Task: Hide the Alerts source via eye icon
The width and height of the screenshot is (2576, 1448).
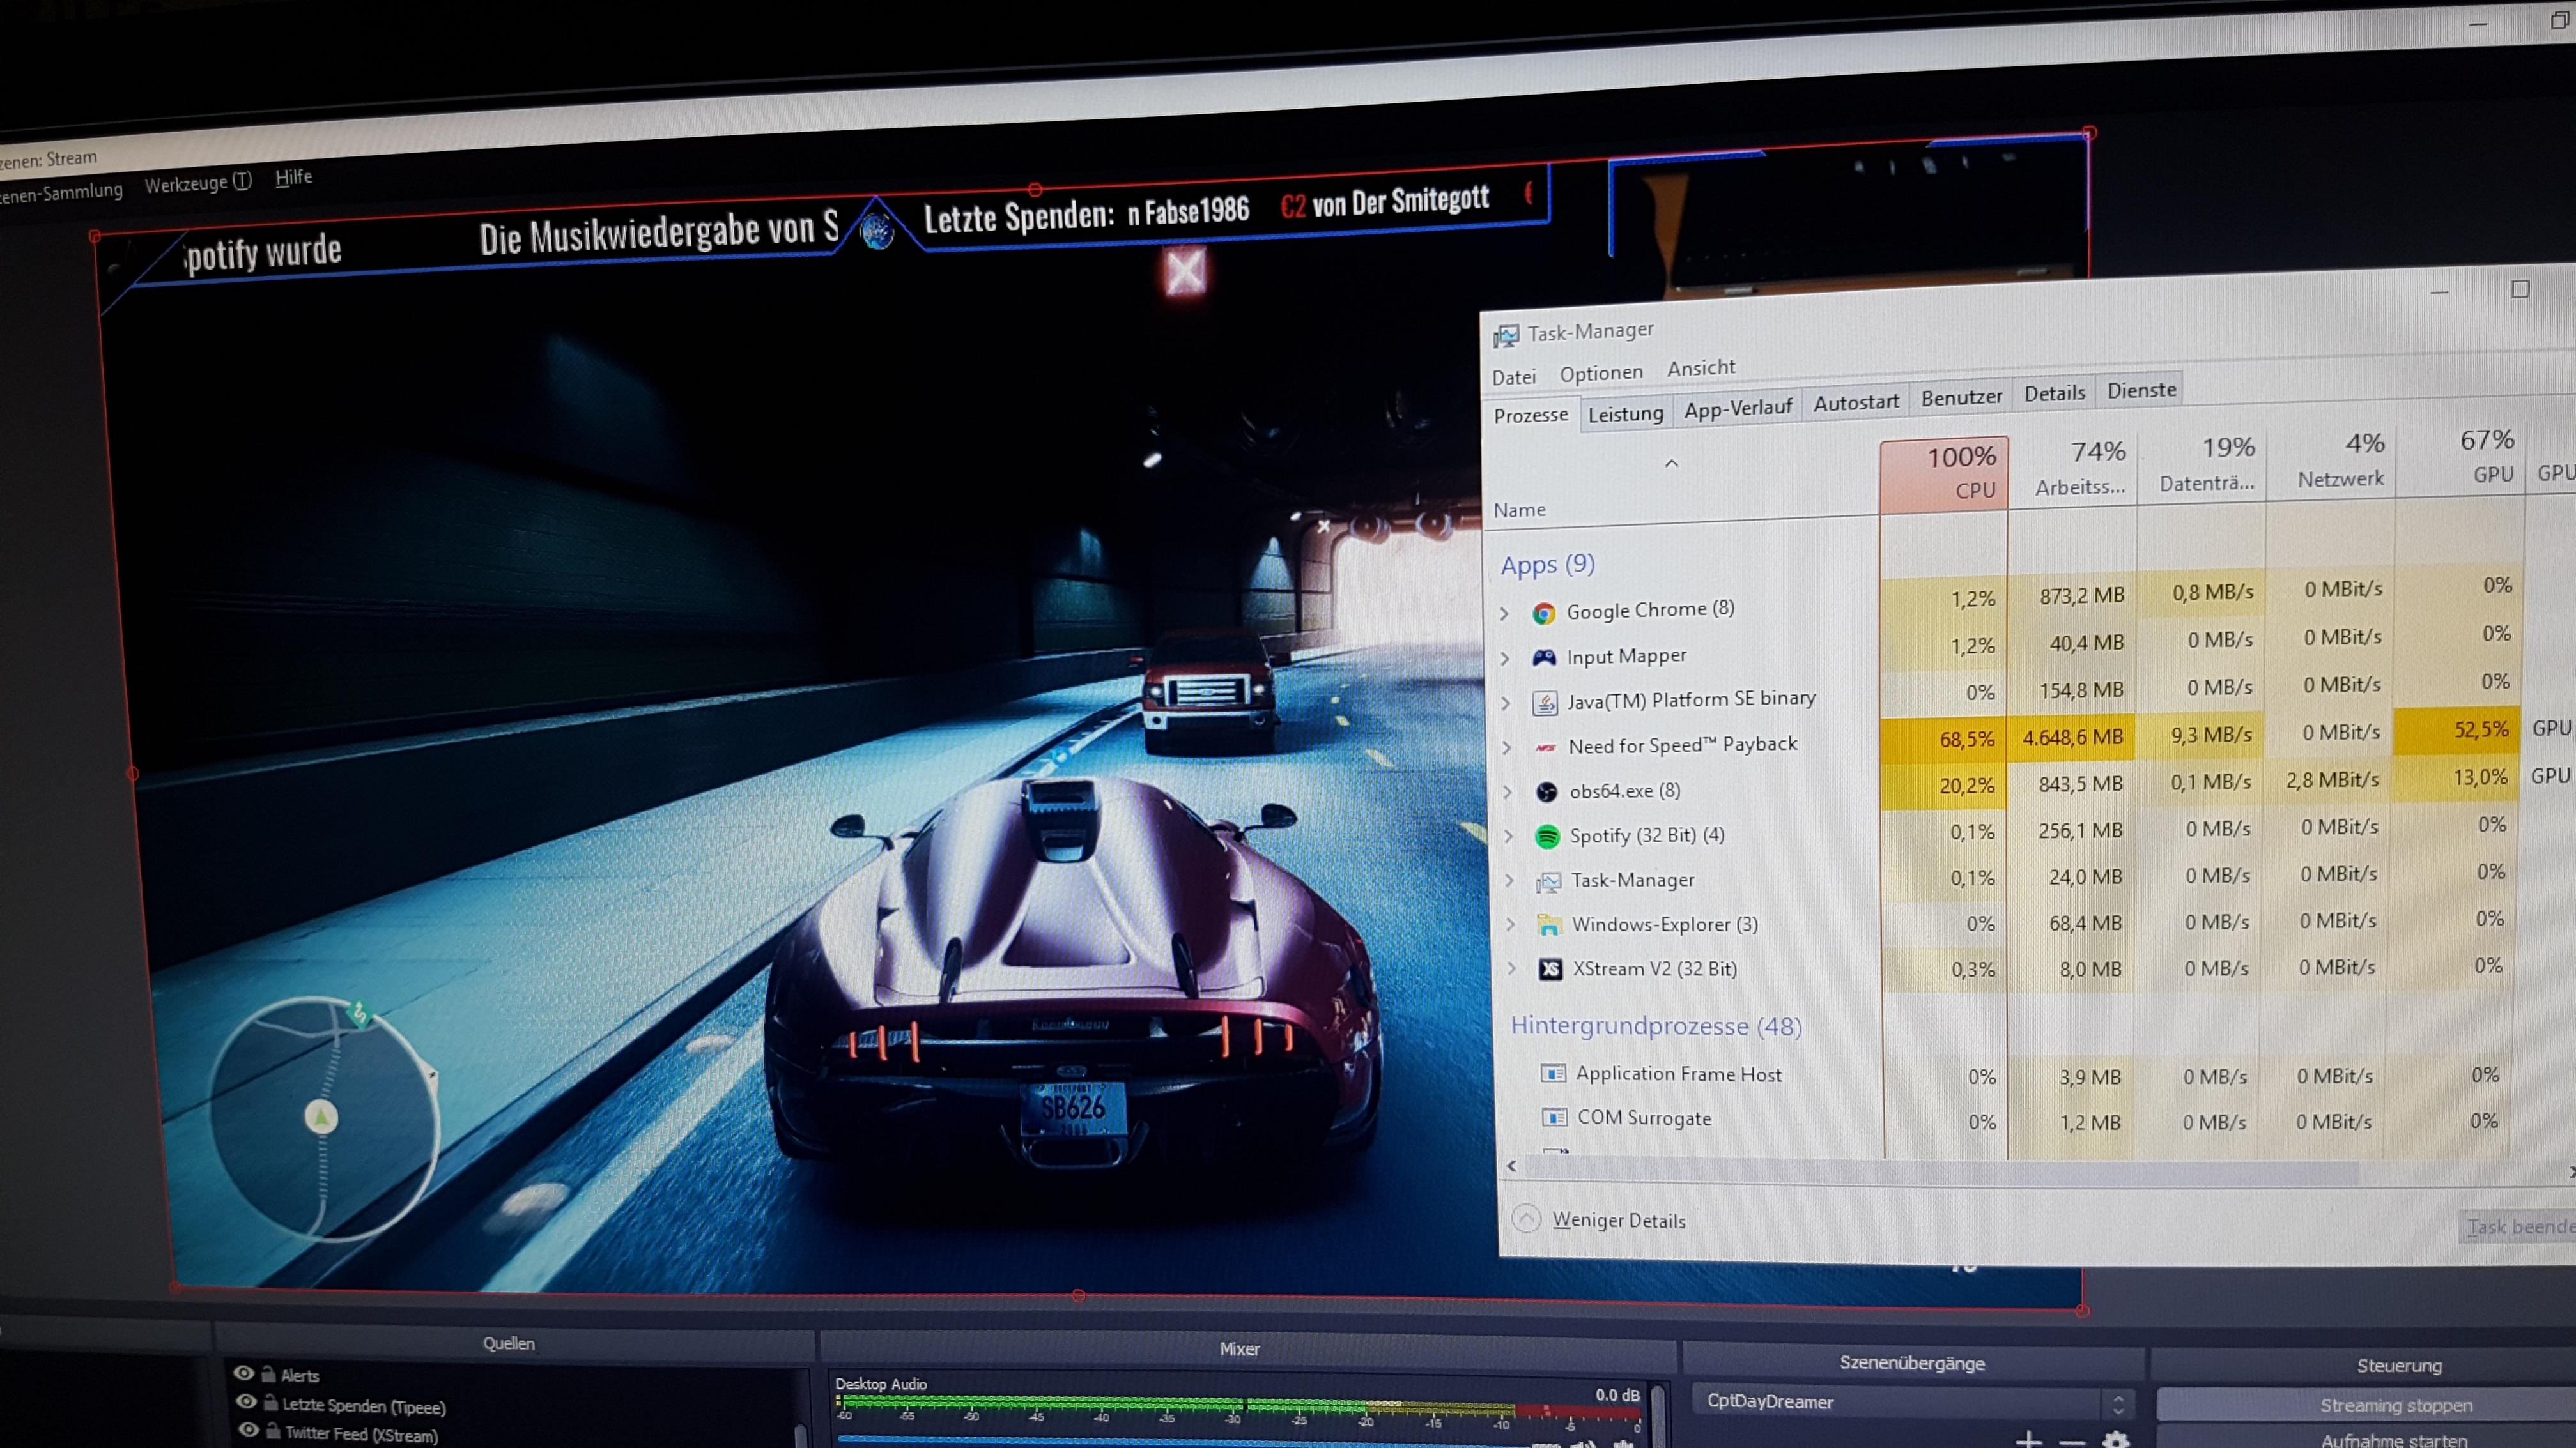Action: [243, 1373]
